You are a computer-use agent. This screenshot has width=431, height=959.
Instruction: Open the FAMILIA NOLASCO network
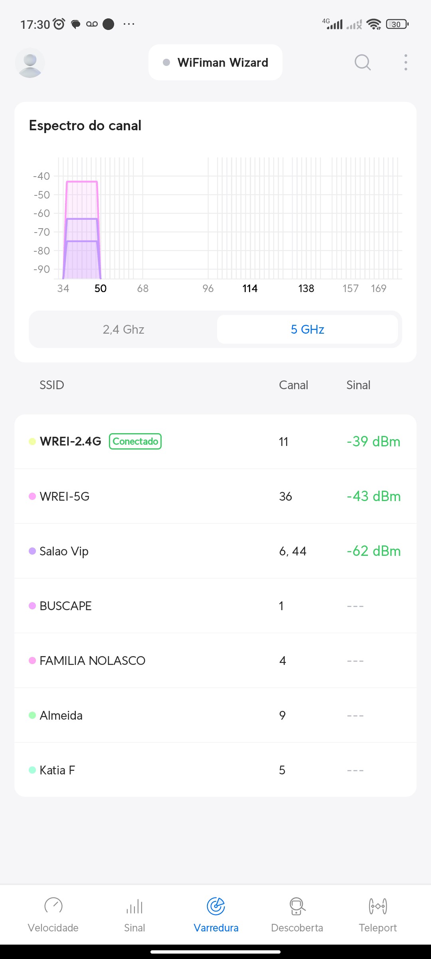coord(215,661)
